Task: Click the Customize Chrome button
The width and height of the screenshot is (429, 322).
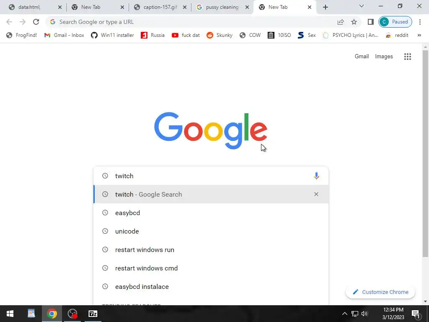Action: (380, 292)
